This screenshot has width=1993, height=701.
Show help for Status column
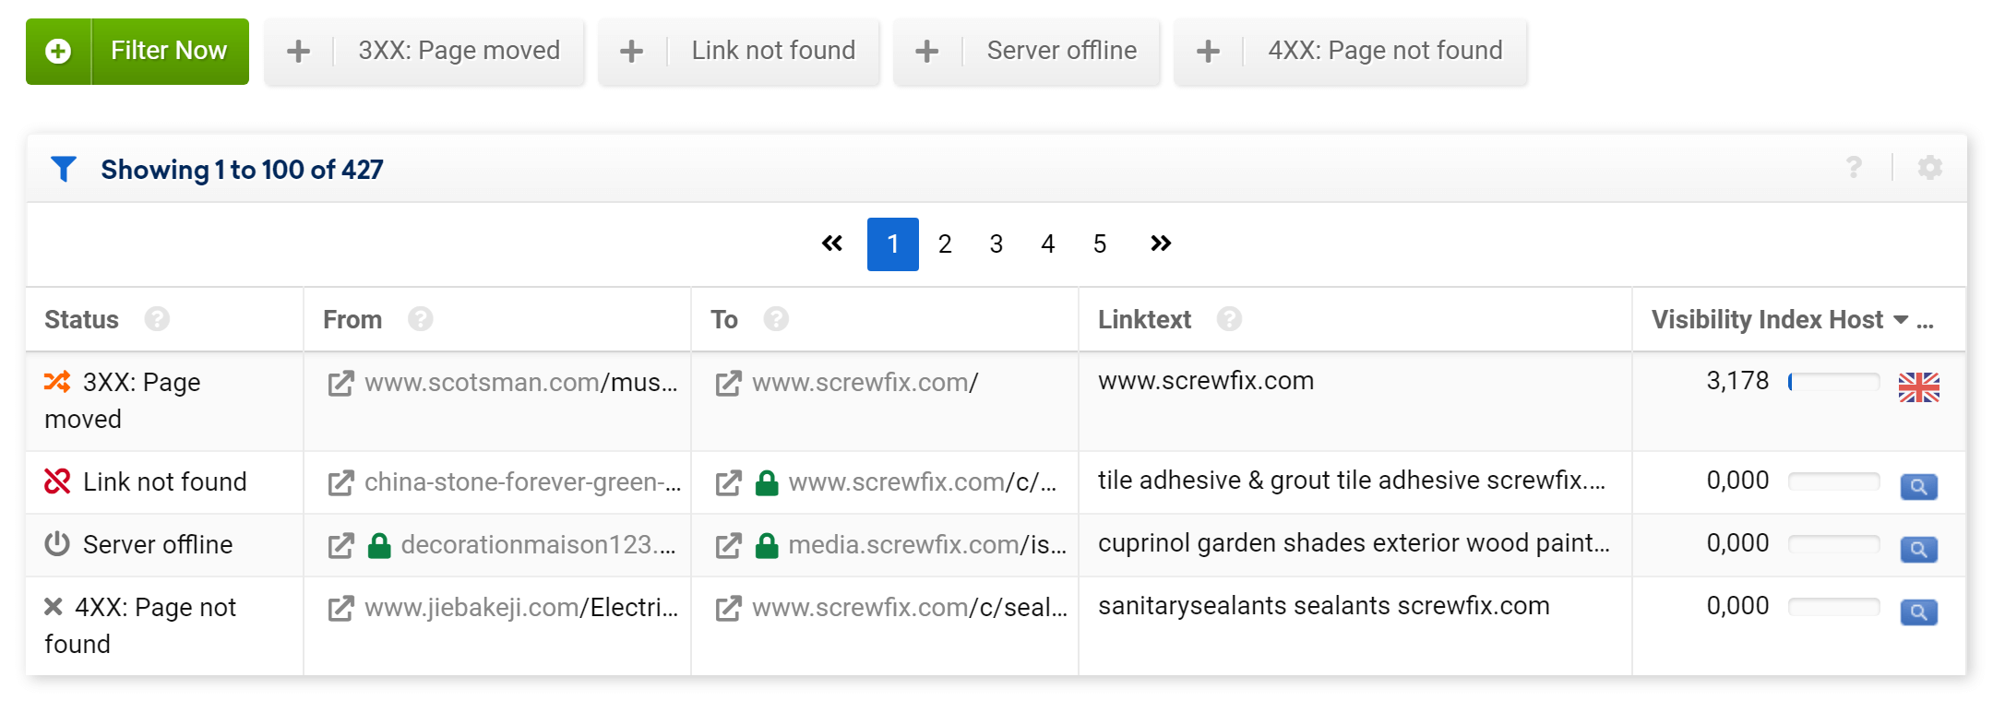pos(157,319)
